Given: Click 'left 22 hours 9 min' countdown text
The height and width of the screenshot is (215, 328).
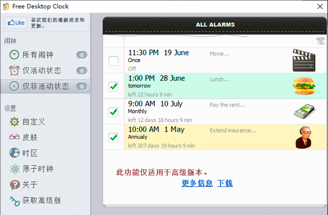Looking at the screenshot, I should (150, 95).
